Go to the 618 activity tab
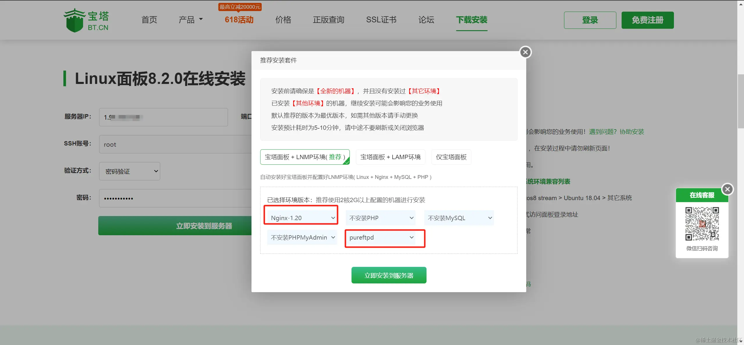The width and height of the screenshot is (744, 345). (239, 20)
